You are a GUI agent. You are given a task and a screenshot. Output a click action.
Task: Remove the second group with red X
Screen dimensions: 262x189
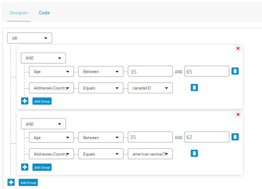pyautogui.click(x=238, y=115)
